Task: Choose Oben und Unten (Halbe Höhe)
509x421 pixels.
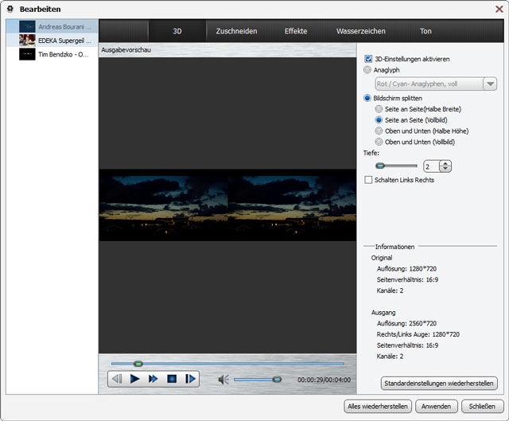Action: [379, 131]
